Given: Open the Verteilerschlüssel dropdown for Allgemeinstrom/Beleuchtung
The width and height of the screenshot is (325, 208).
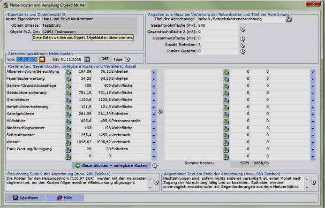Looking at the screenshot, I should (154, 72).
